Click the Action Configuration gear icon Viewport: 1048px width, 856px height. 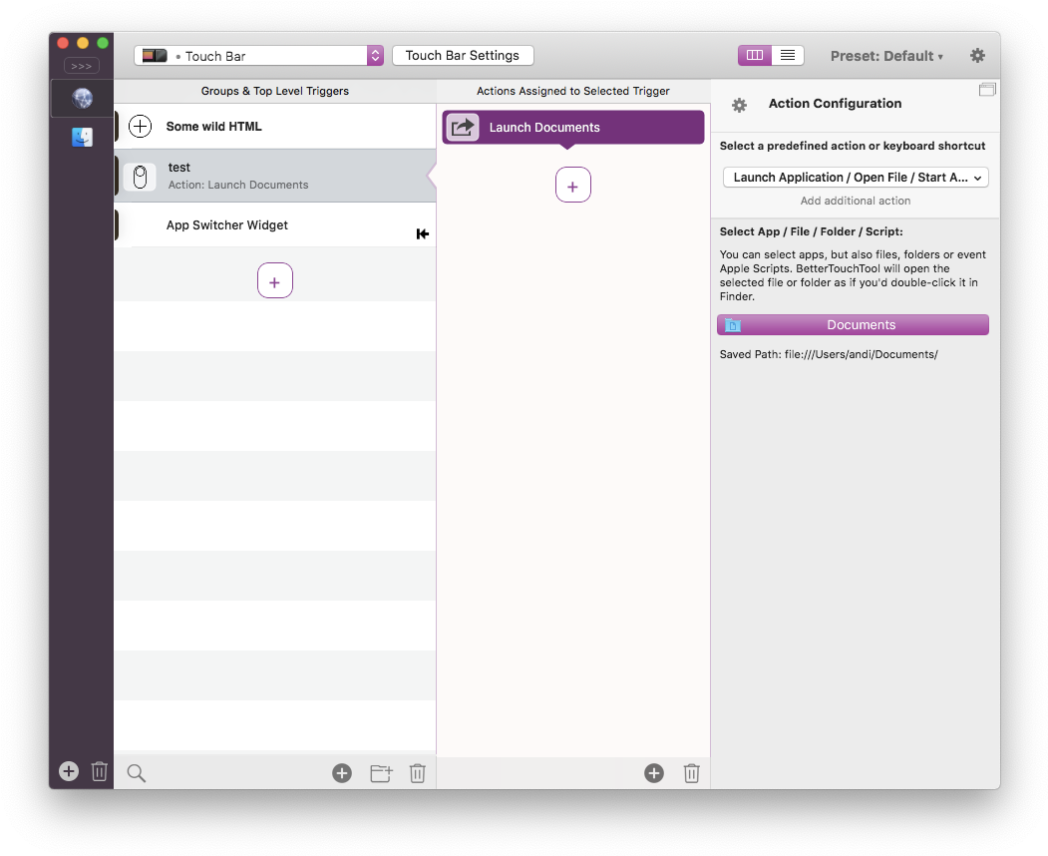739,105
